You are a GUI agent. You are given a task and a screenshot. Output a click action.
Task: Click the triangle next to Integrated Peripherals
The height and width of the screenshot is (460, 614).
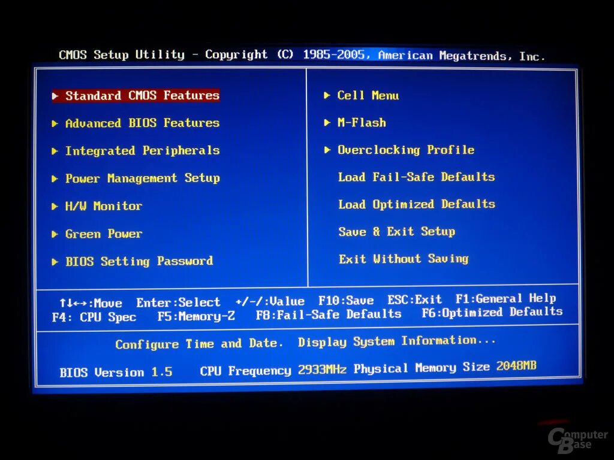tap(55, 152)
